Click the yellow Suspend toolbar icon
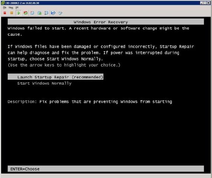This screenshot has height=178, width=212. 12,13
